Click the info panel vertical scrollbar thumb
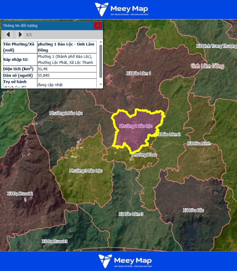 [100, 61]
